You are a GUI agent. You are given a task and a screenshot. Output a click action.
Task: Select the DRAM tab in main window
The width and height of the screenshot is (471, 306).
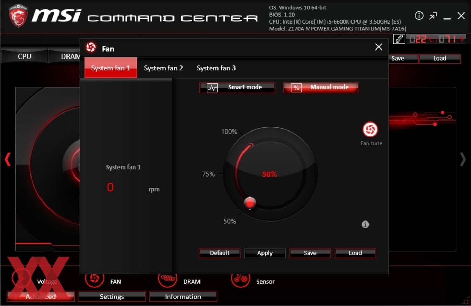(64, 56)
